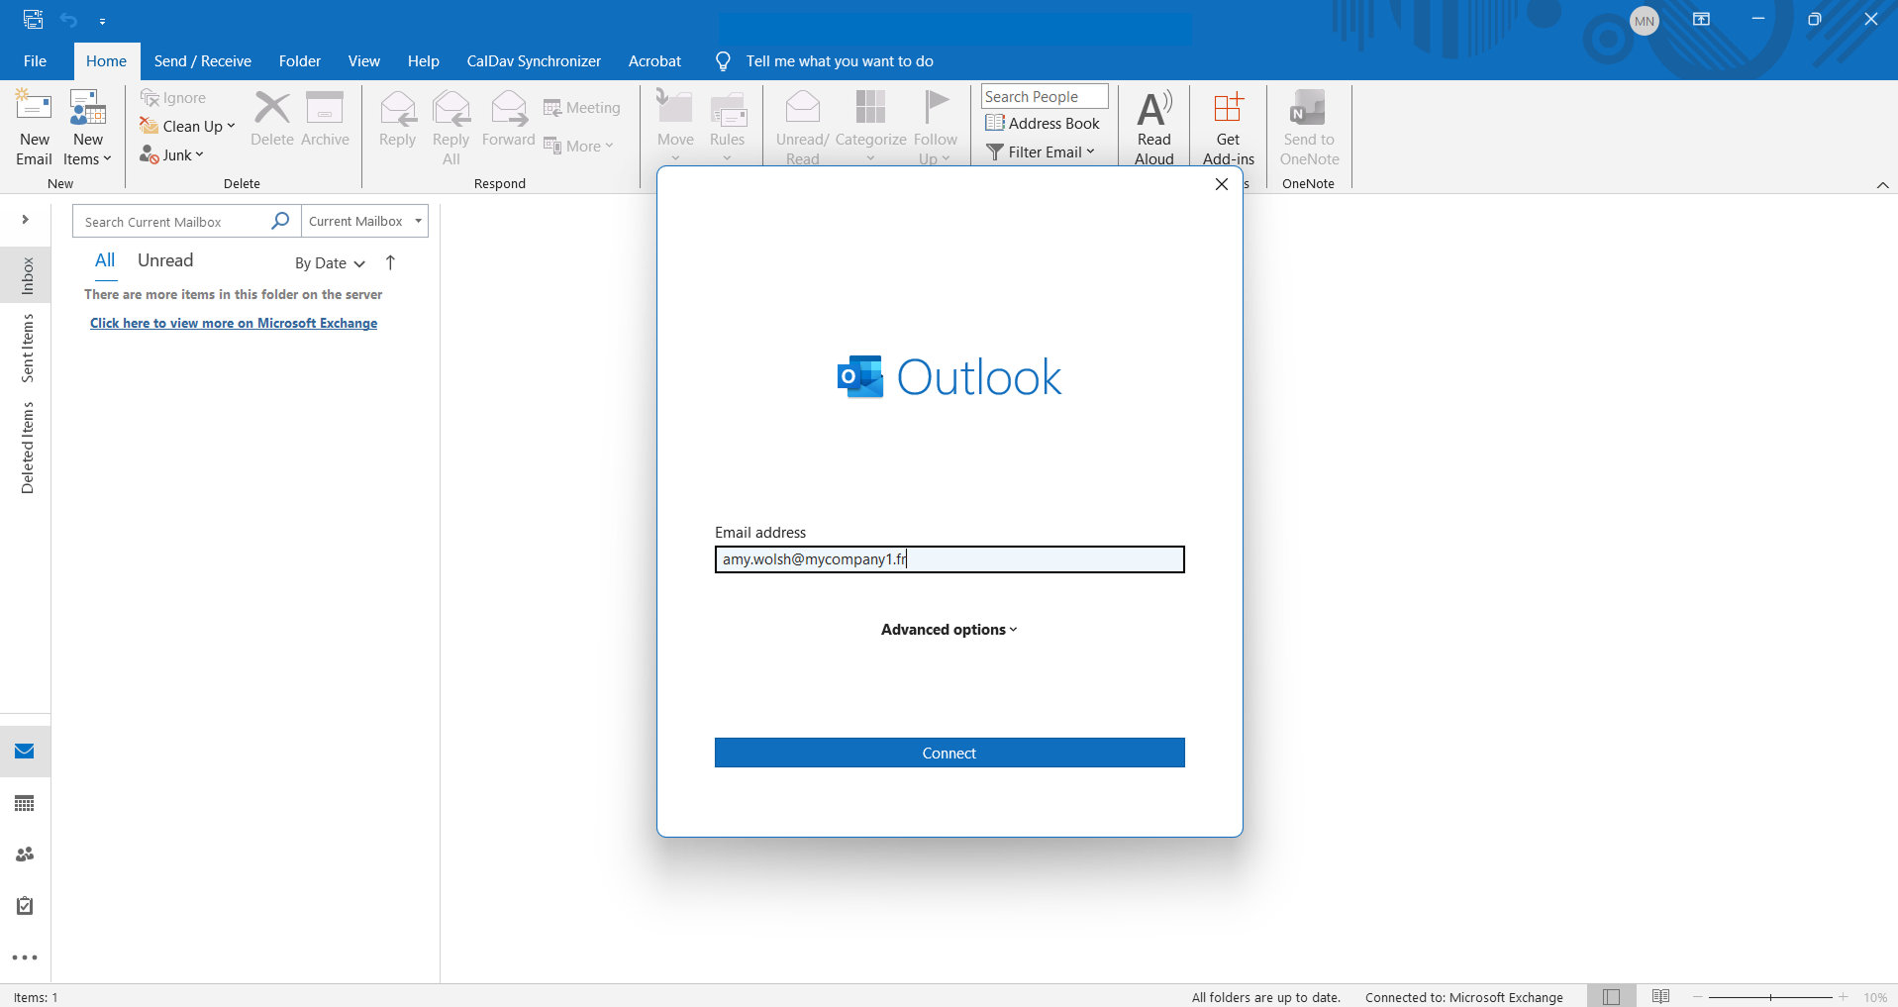Select the Sent Items folder
1898x1007 pixels.
click(x=28, y=348)
